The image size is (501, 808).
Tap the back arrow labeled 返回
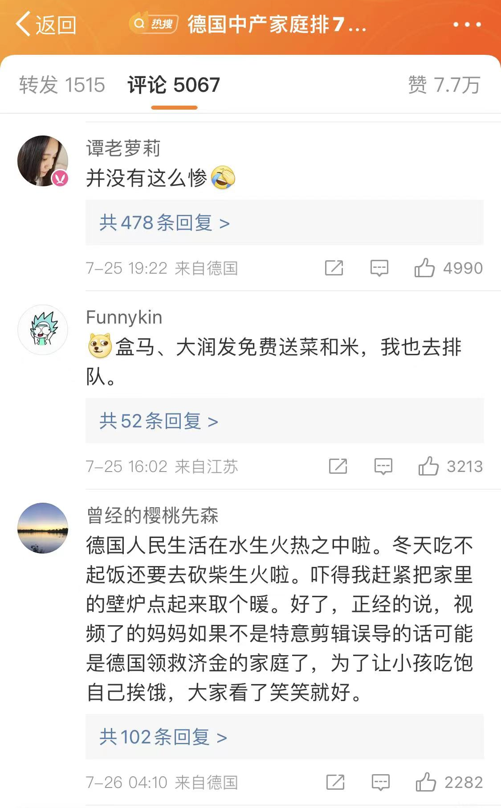click(x=45, y=25)
